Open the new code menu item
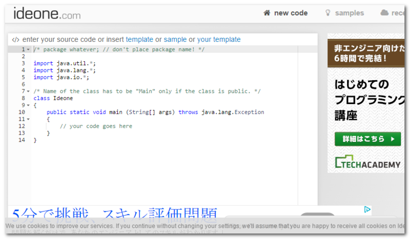Screen dimensions: 410x239 [291, 13]
